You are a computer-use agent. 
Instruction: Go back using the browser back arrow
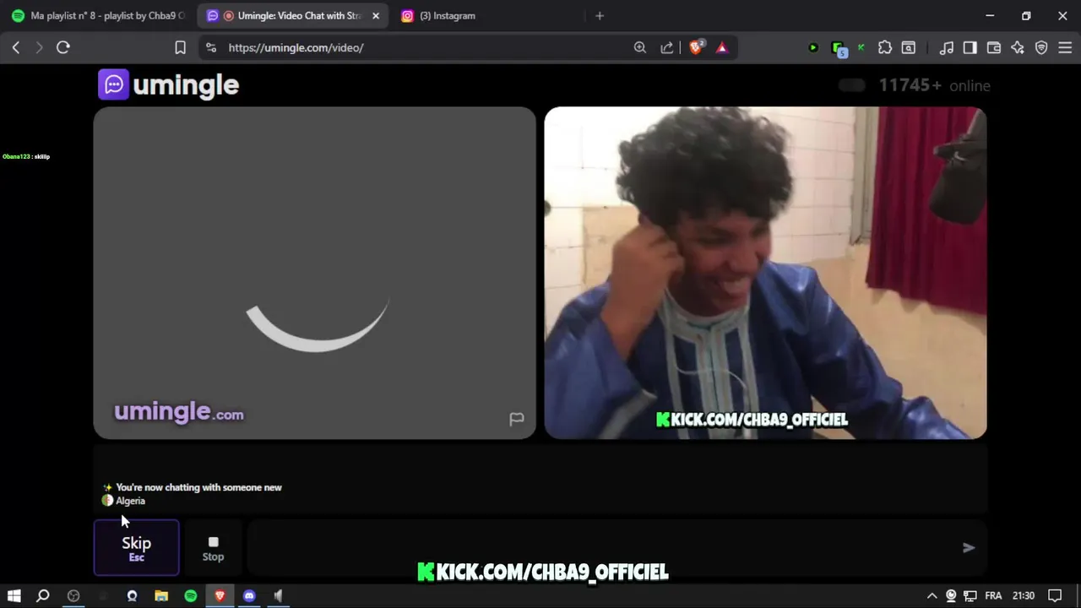(16, 48)
